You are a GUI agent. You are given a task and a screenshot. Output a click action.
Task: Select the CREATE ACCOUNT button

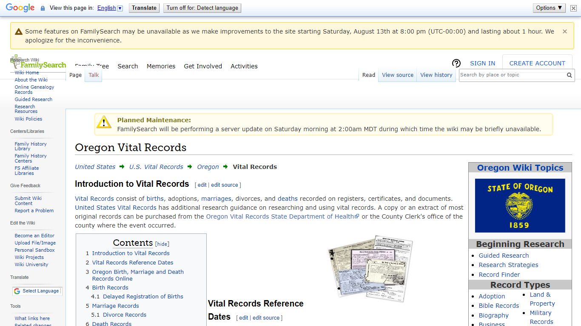click(537, 63)
